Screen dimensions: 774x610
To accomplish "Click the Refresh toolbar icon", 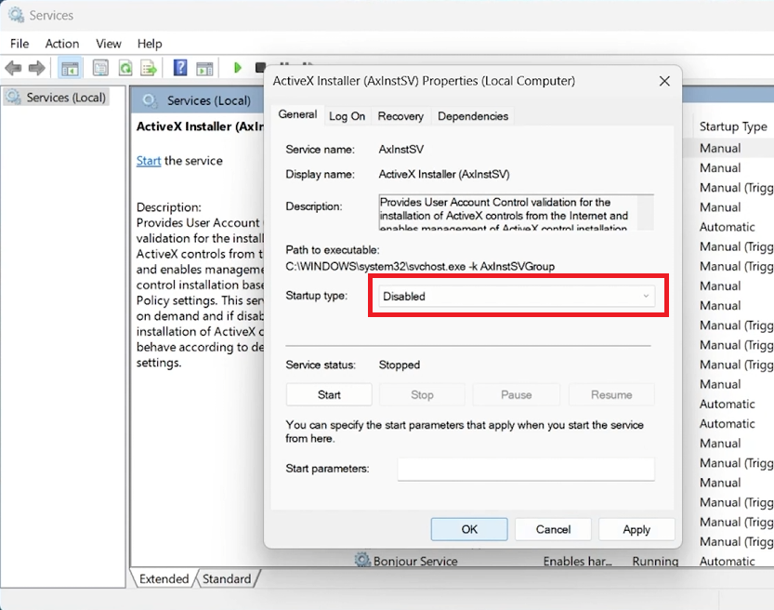I will point(125,68).
